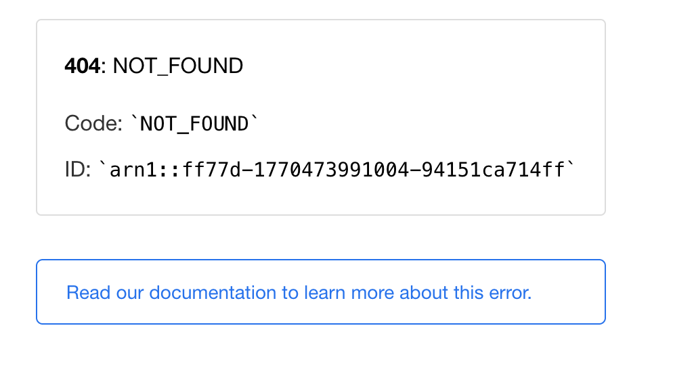Click the word 'this' in the link
Screen dimensions: 673x376
click(466, 293)
